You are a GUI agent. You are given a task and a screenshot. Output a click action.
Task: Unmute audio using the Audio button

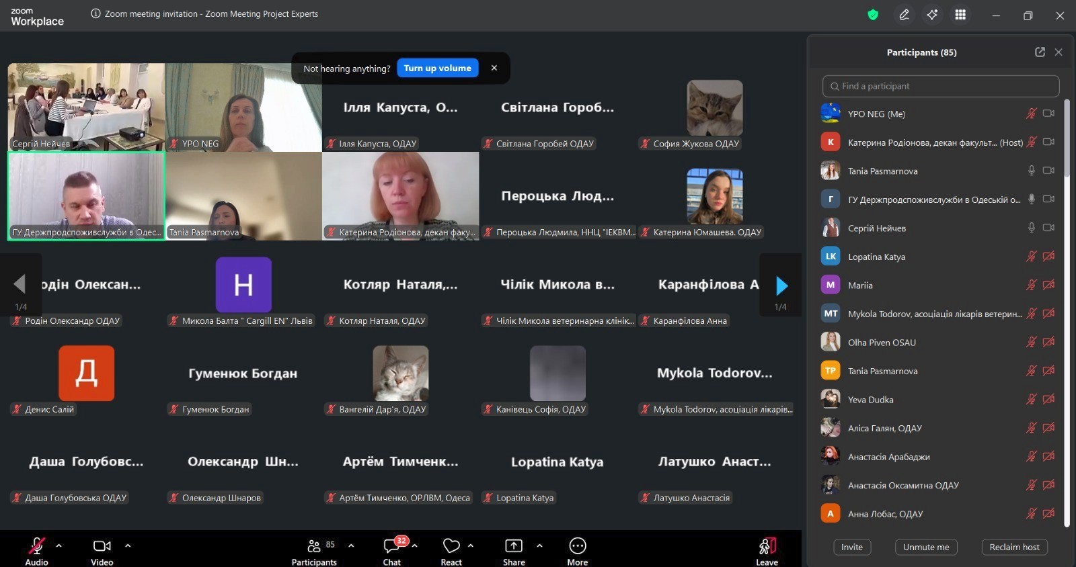[36, 546]
